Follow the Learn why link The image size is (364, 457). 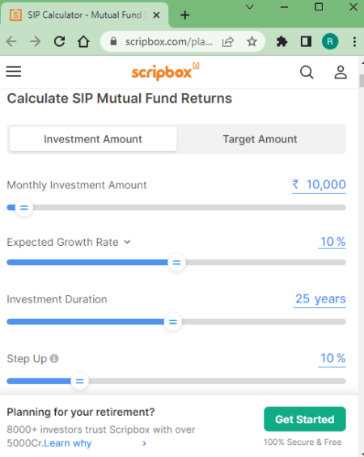(x=68, y=443)
